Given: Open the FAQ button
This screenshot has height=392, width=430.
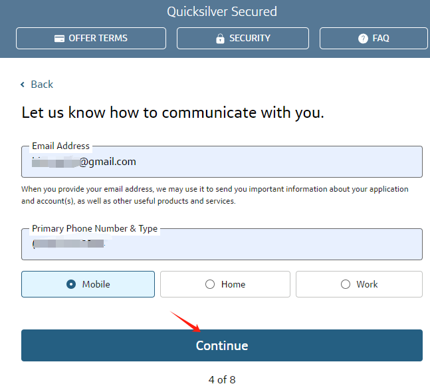Looking at the screenshot, I should (x=374, y=38).
